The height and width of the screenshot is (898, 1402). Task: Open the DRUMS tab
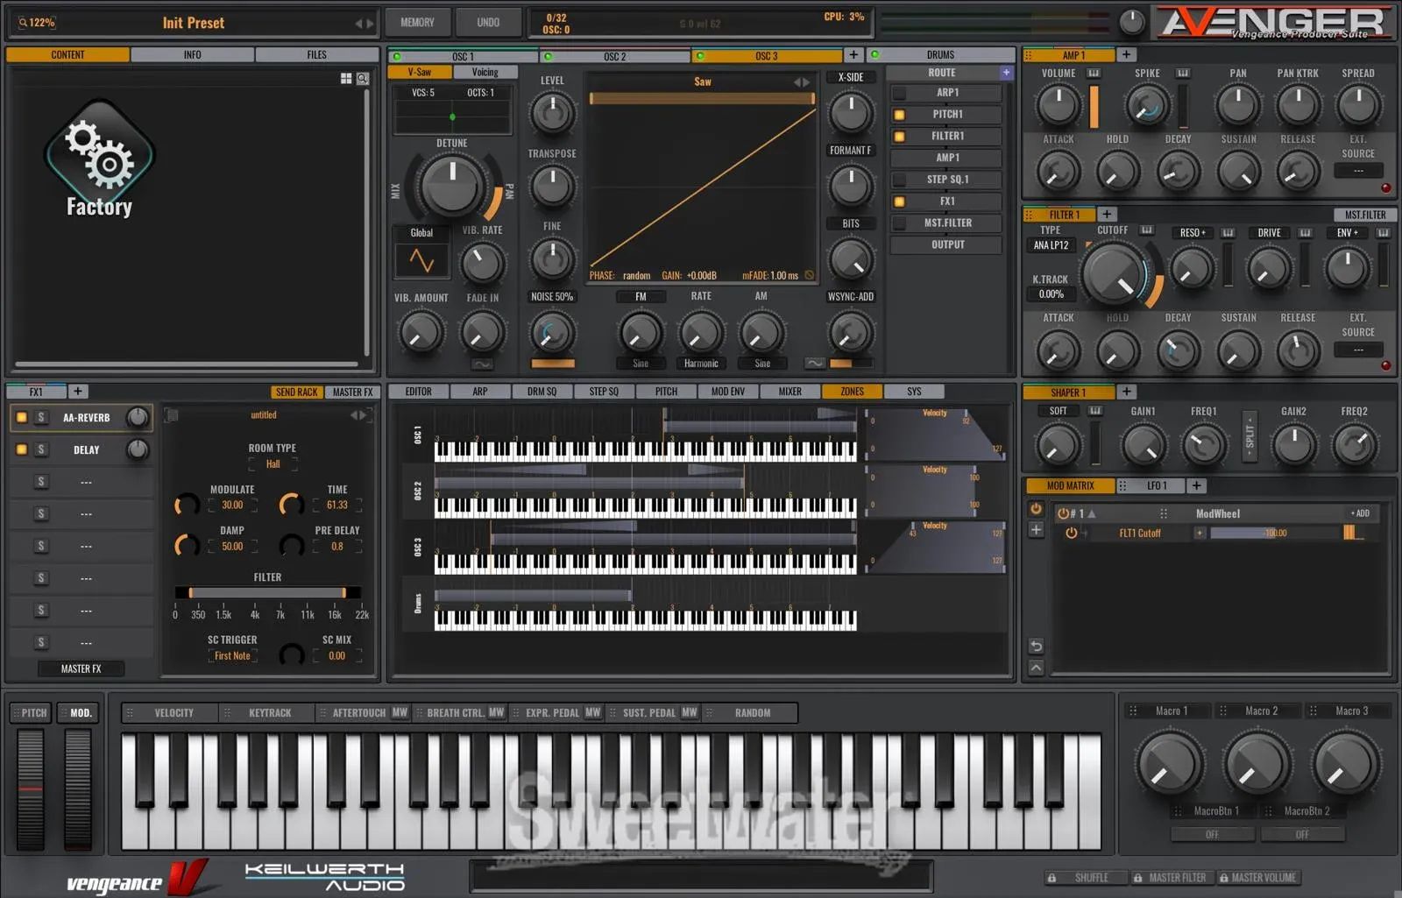click(940, 54)
